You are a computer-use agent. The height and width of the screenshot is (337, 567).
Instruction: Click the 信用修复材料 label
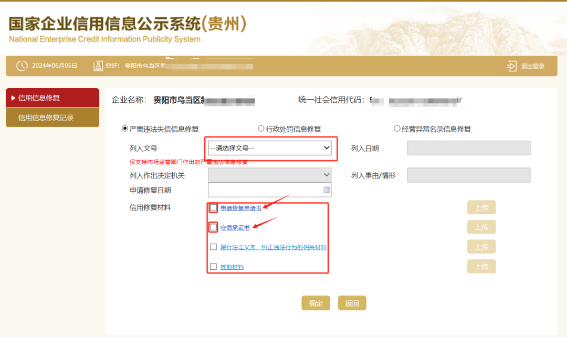(x=150, y=207)
